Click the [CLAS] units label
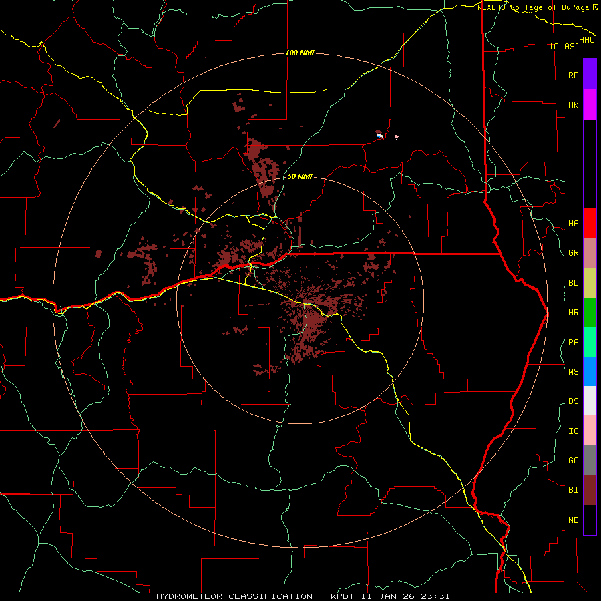Image resolution: width=601 pixels, height=601 pixels. click(x=564, y=46)
